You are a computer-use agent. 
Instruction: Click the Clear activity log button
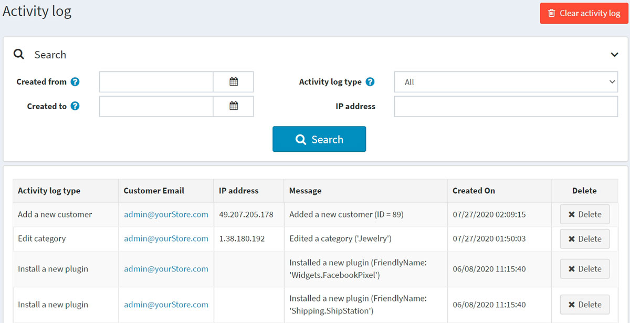click(x=584, y=13)
